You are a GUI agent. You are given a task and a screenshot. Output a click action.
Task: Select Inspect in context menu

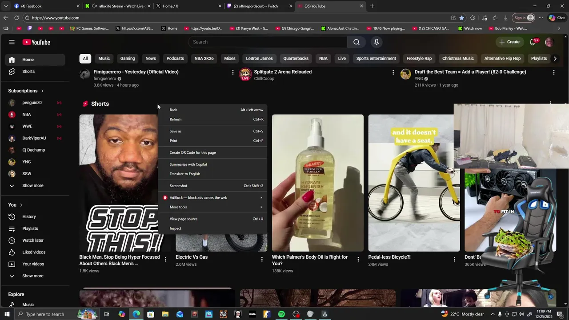[x=212, y=228]
